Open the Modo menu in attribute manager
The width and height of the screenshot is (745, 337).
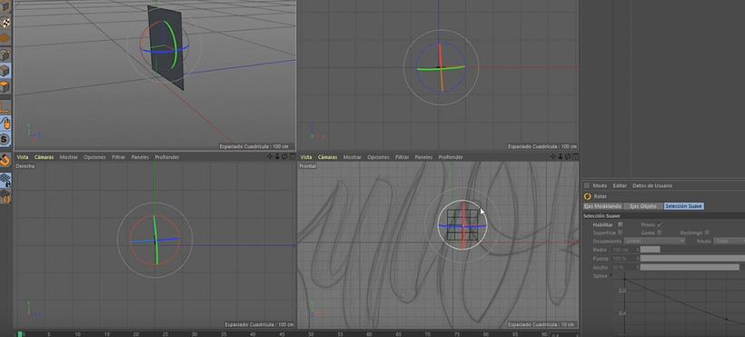600,186
